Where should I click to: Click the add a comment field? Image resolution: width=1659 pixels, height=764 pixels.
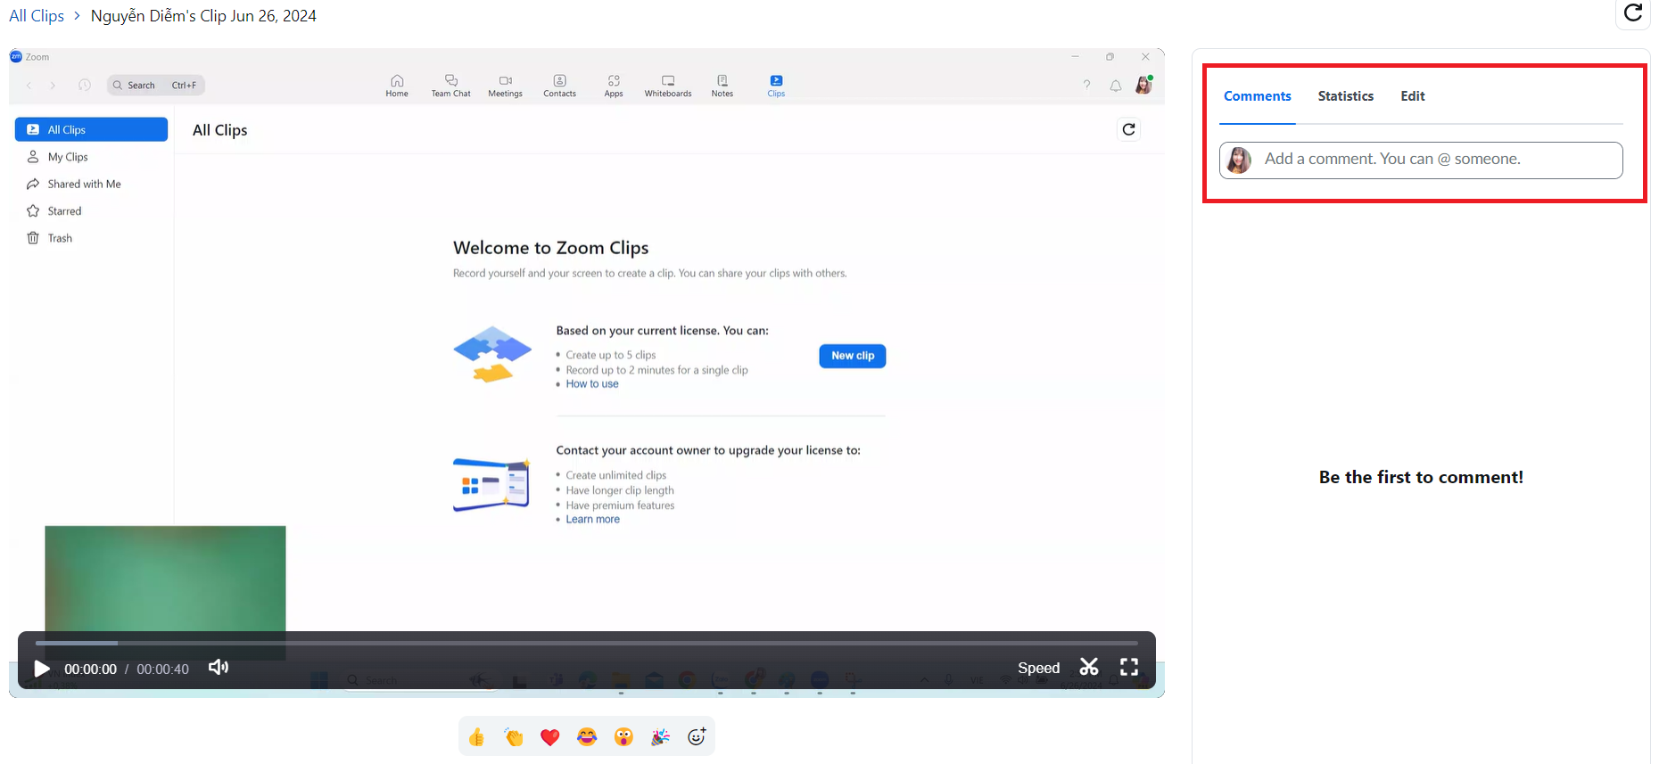(x=1436, y=160)
